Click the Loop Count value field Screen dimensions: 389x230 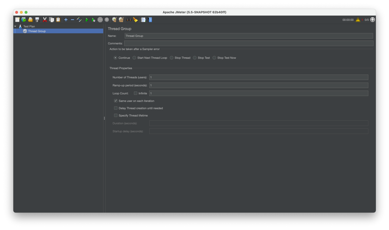[259, 93]
